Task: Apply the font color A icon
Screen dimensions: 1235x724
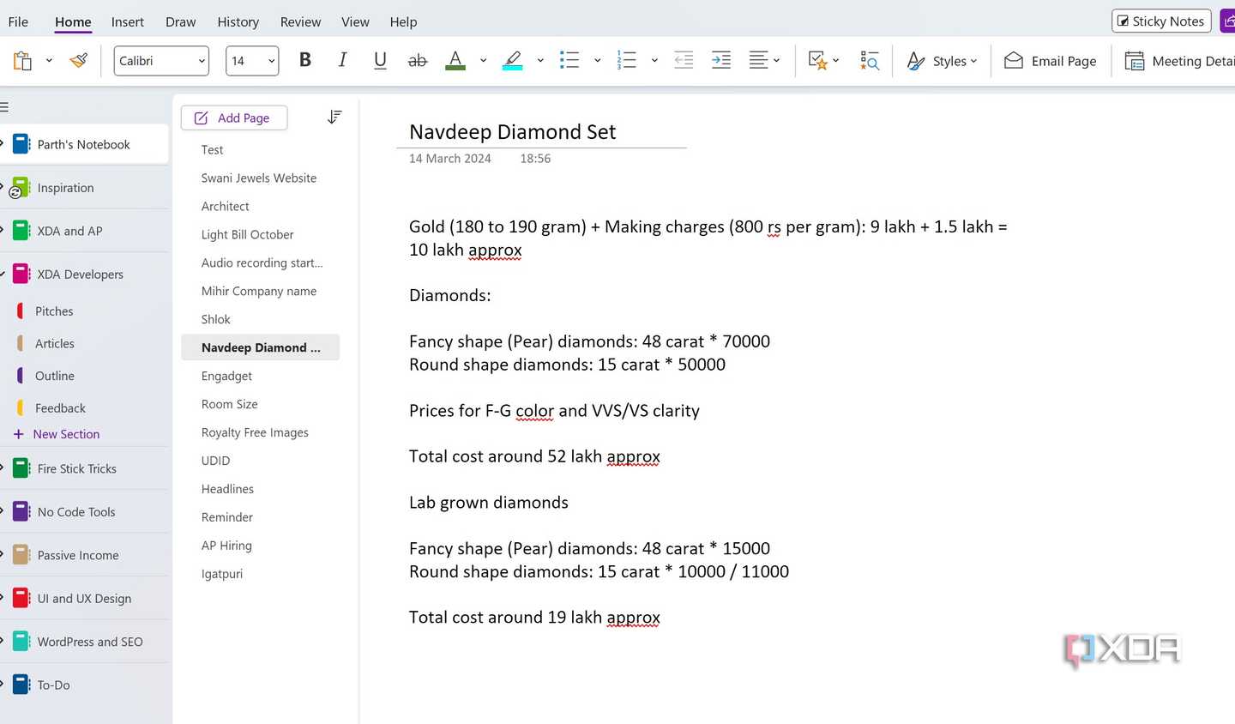Action: click(x=456, y=60)
